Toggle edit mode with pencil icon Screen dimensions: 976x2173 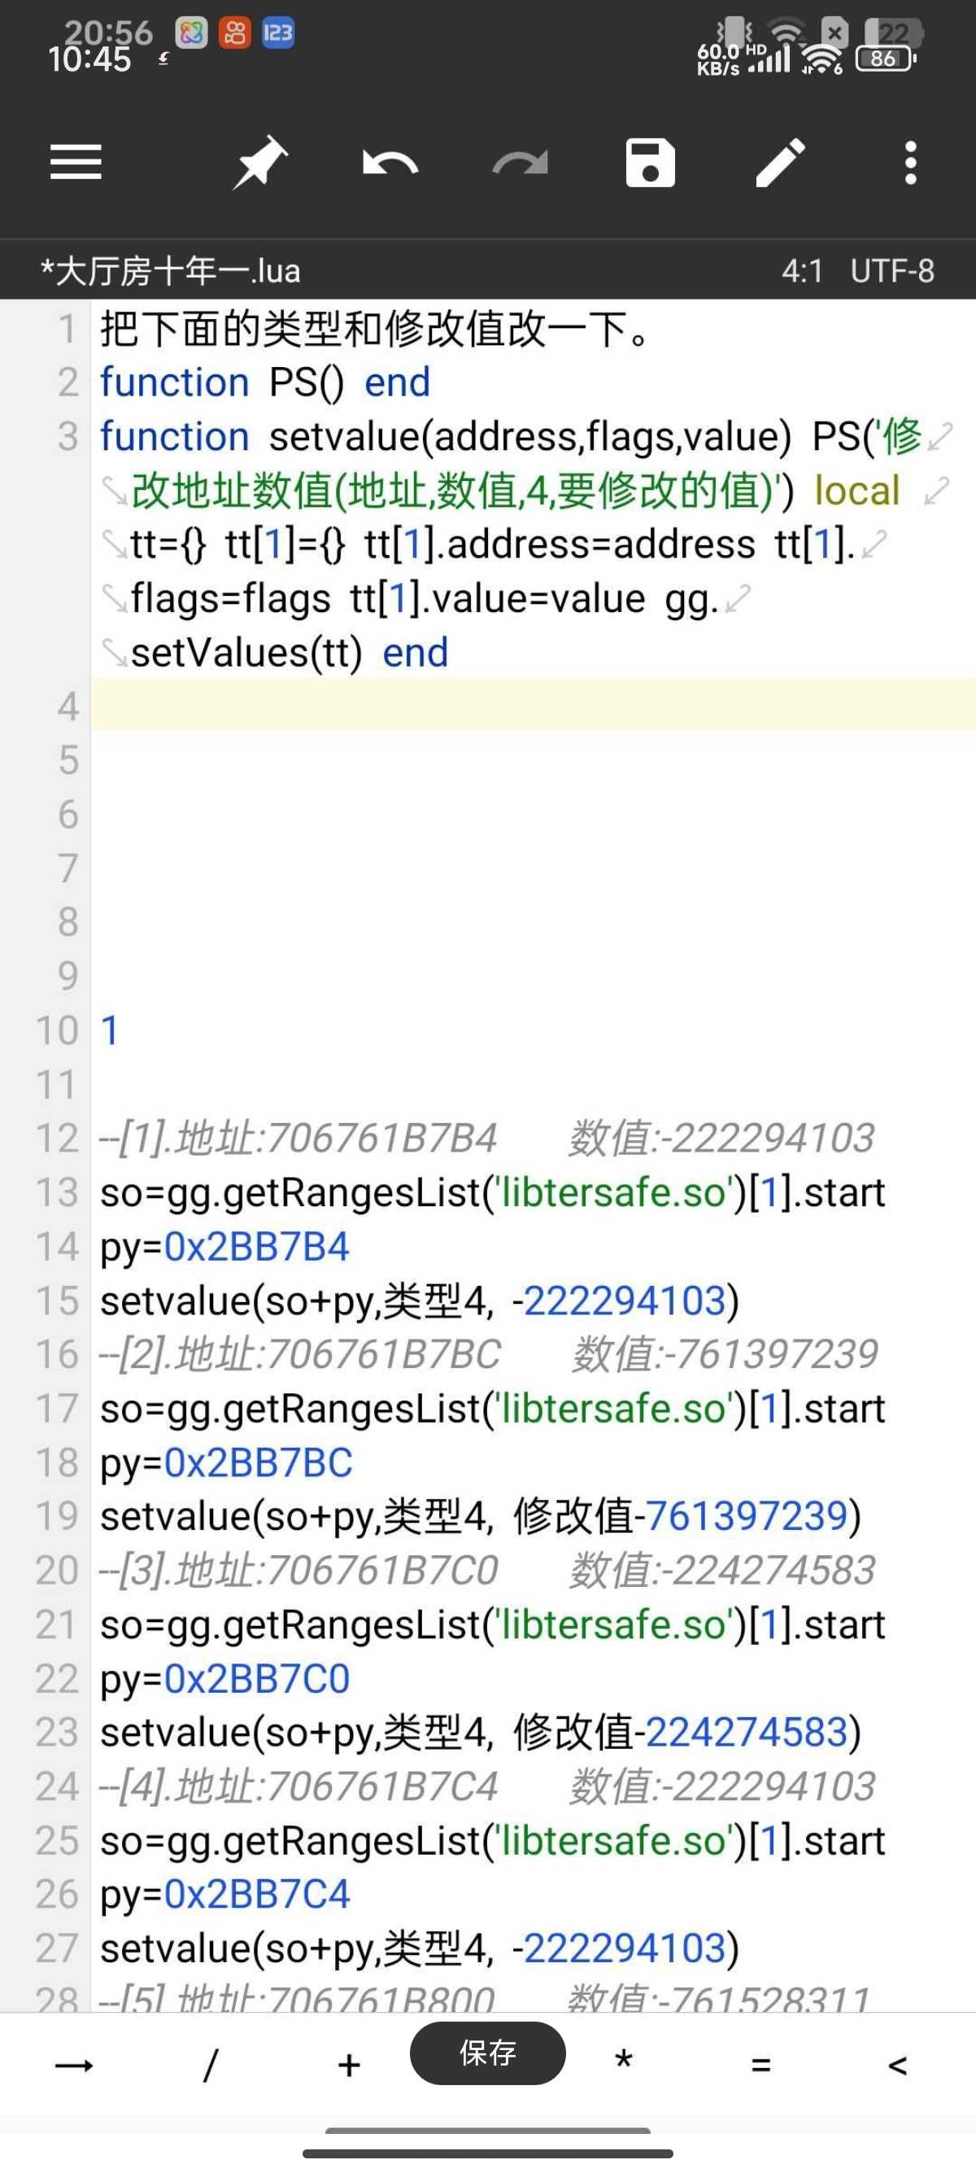[781, 162]
